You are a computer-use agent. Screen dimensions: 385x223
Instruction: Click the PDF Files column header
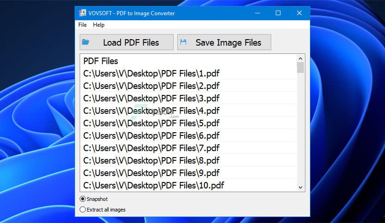tap(188, 61)
